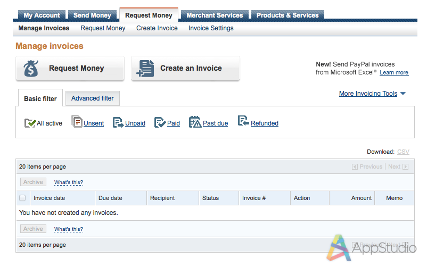The width and height of the screenshot is (427, 267).
Task: Click the Create an Invoice document icon
Action: 145,69
